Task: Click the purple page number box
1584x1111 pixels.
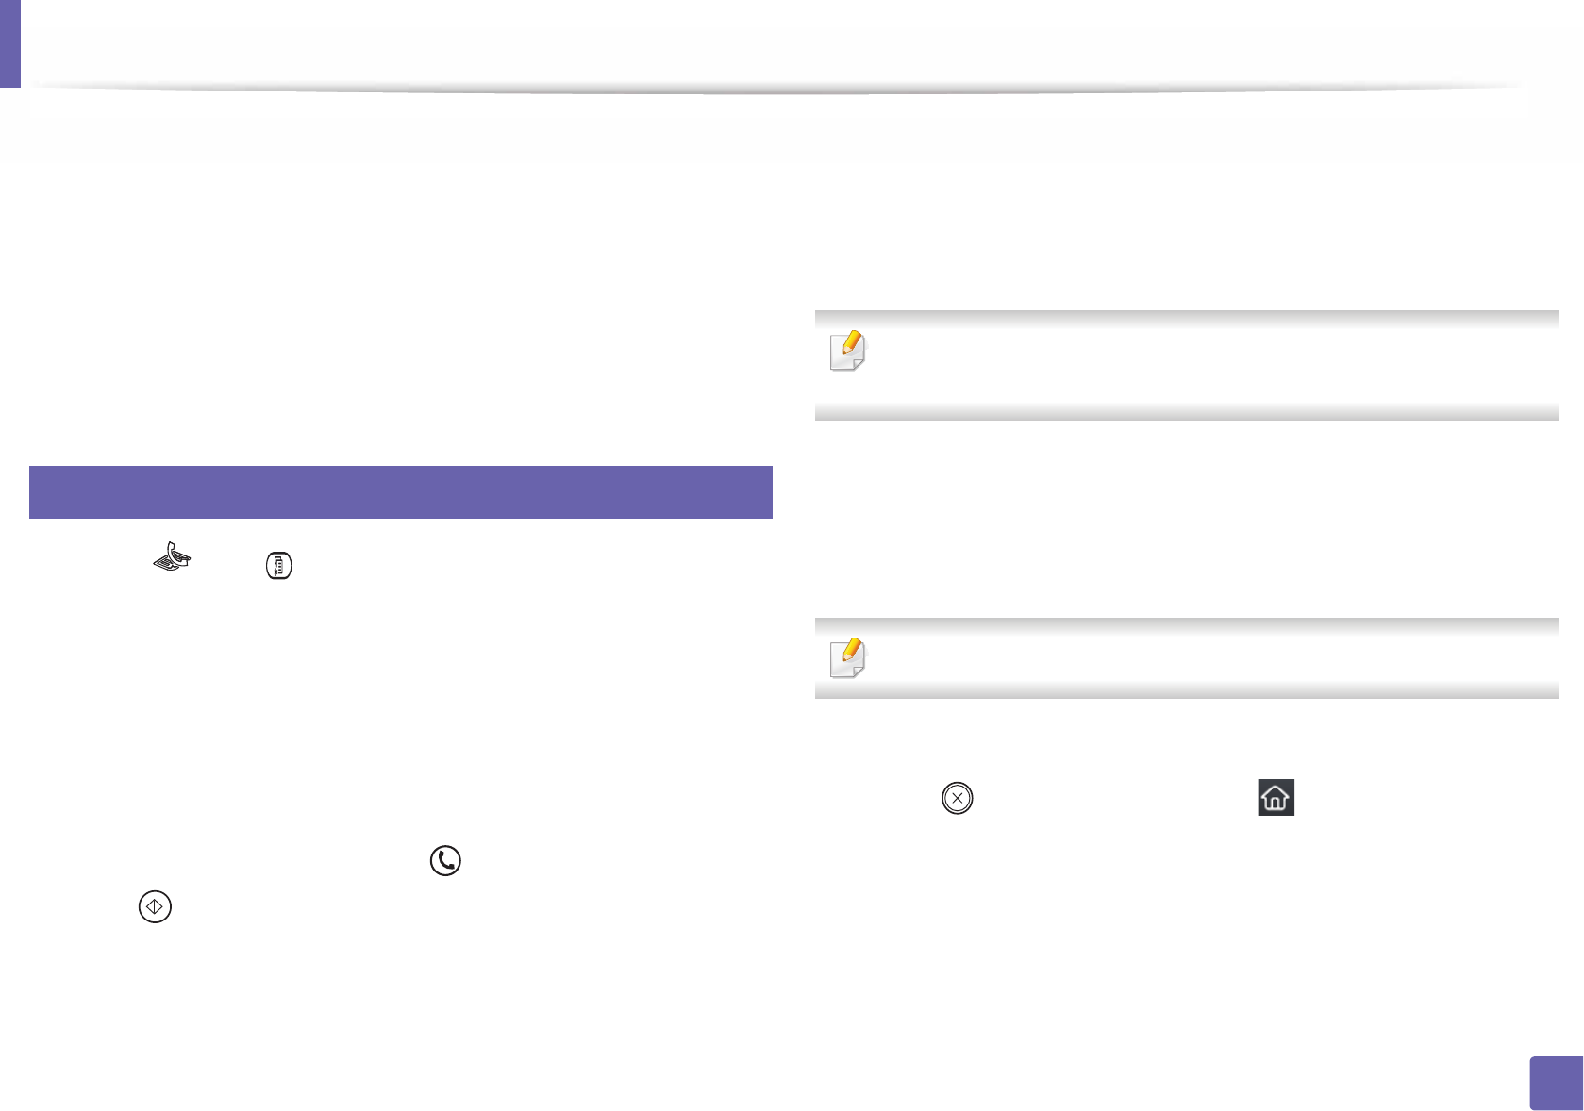Action: [1555, 1083]
